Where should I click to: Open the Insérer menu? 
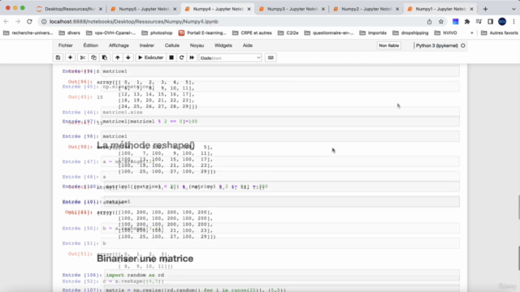(146, 45)
